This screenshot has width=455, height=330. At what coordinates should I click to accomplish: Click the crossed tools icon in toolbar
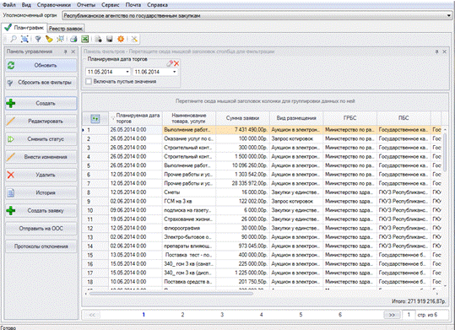click(134, 39)
